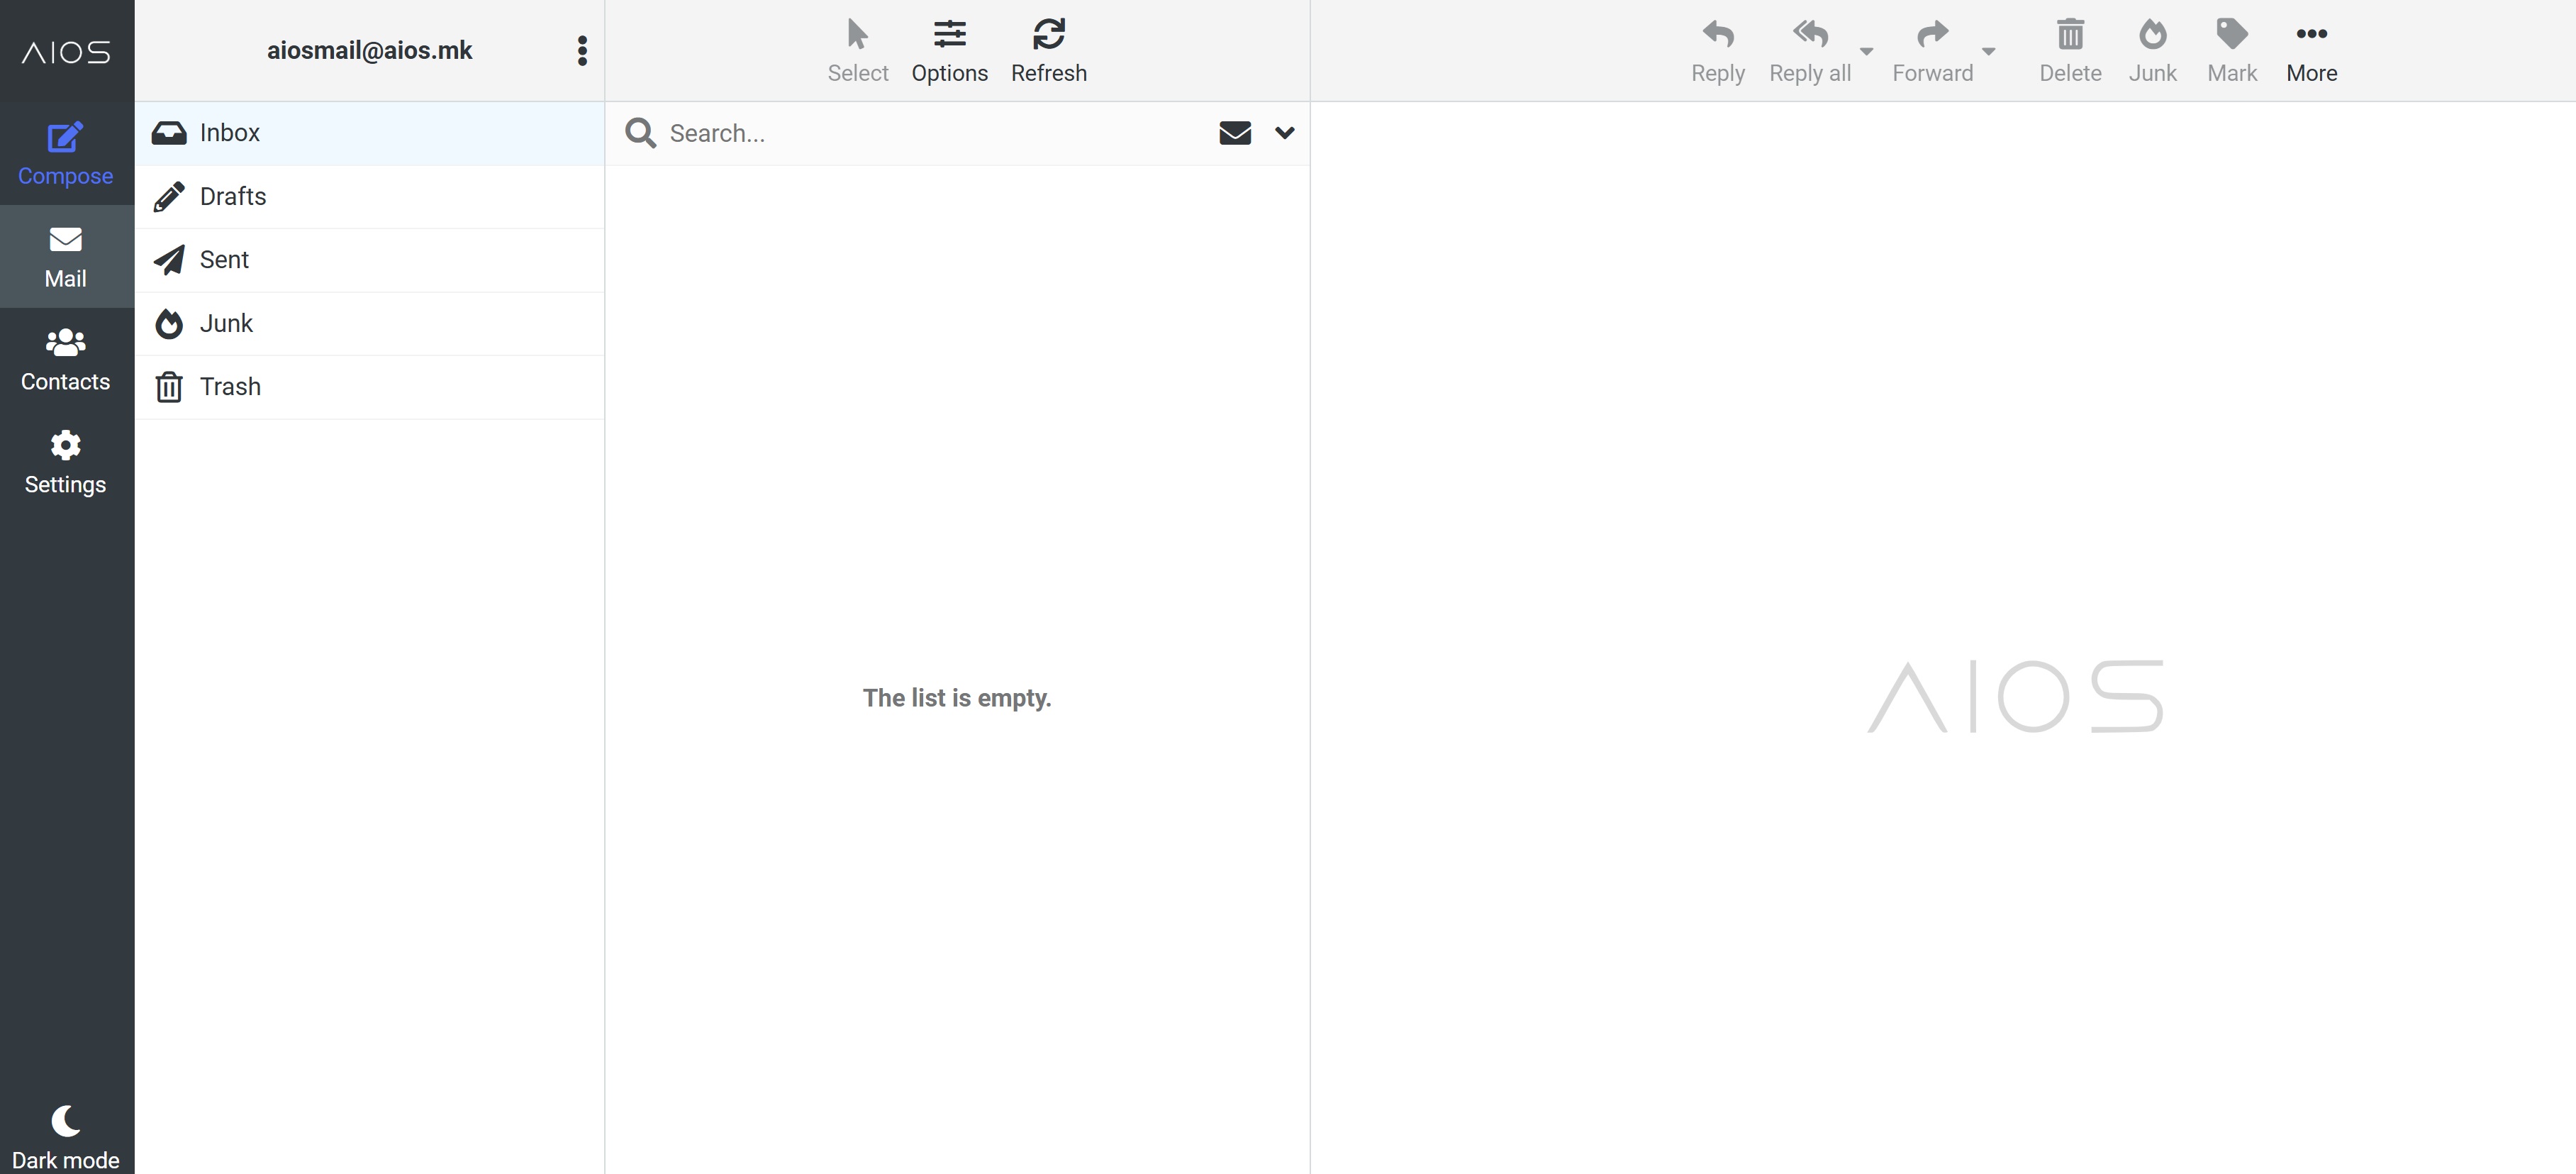Open Forward options dropdown arrow
This screenshot has width=2576, height=1174.
(1988, 51)
